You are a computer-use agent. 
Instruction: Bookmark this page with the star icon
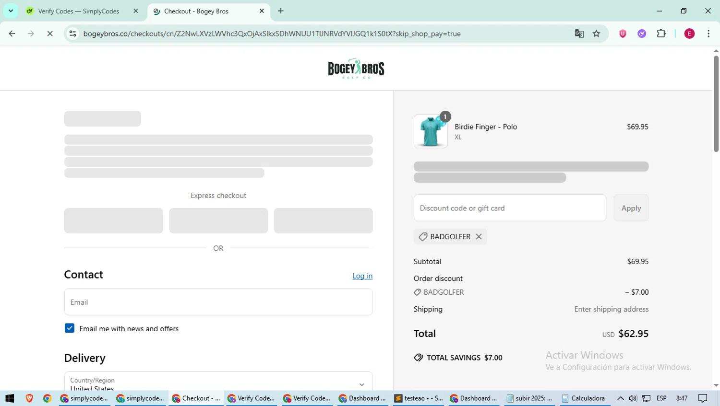596,34
